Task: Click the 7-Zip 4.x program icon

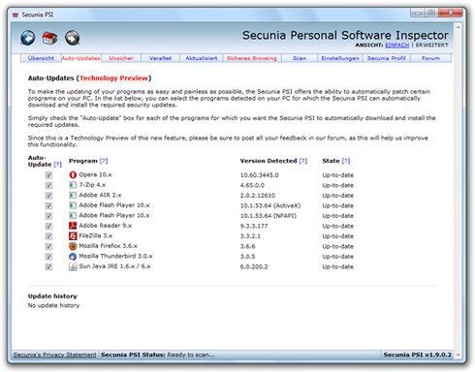Action: 73,185
